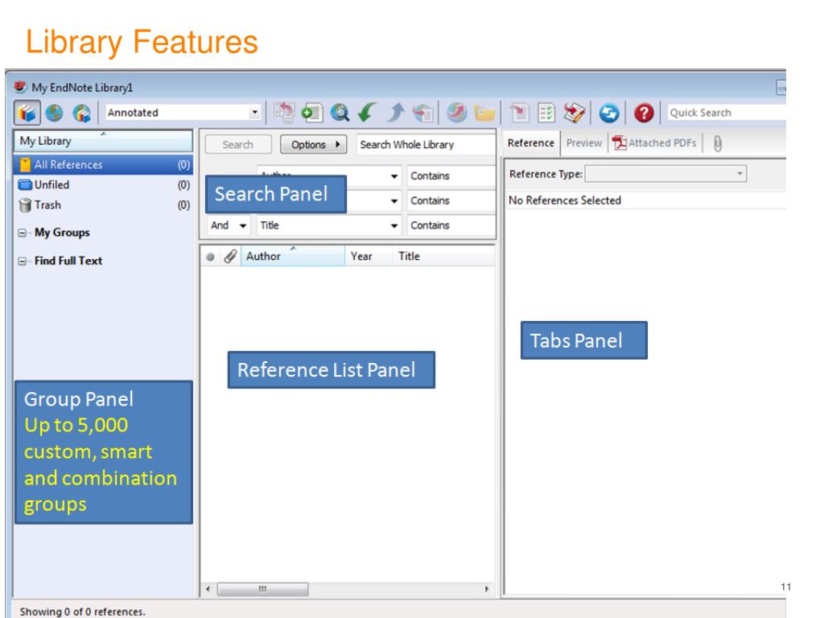Image resolution: width=824 pixels, height=618 pixels.
Task: Sort references by Title column
Action: (x=444, y=256)
